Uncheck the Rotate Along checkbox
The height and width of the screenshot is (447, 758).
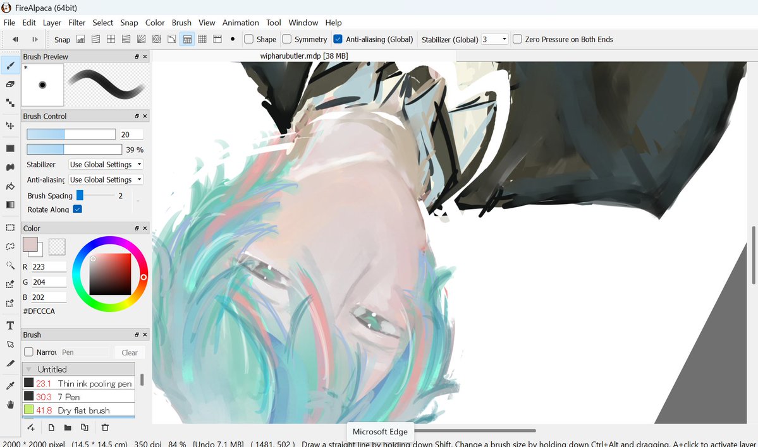pyautogui.click(x=77, y=209)
